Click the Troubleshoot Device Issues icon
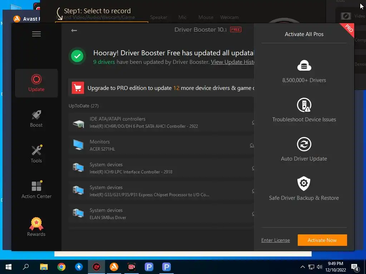This screenshot has height=274, width=366. pos(304,105)
